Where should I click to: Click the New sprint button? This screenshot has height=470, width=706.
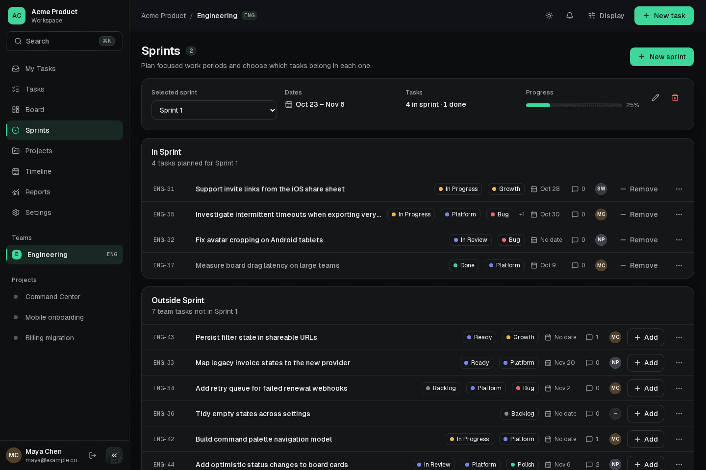[x=662, y=57]
